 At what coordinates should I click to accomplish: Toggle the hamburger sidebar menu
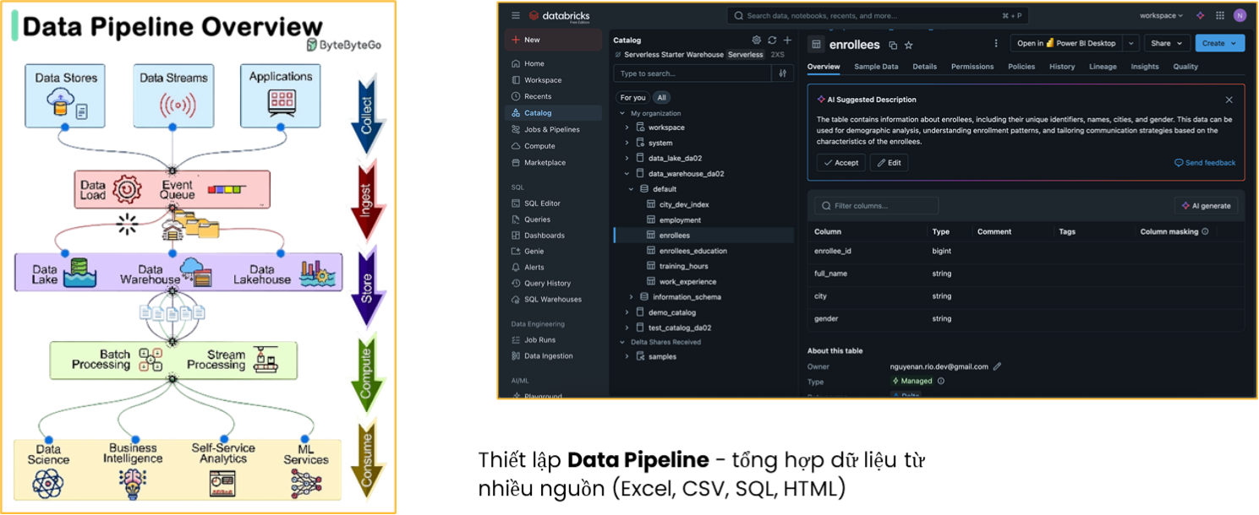(x=516, y=15)
